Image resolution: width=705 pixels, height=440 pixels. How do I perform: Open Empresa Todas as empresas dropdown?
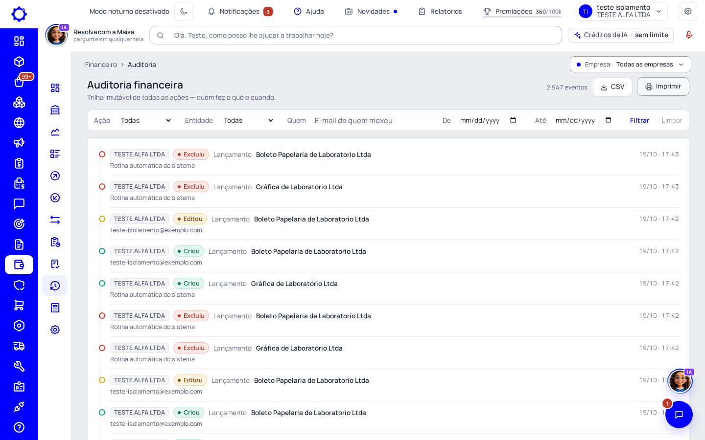(630, 65)
